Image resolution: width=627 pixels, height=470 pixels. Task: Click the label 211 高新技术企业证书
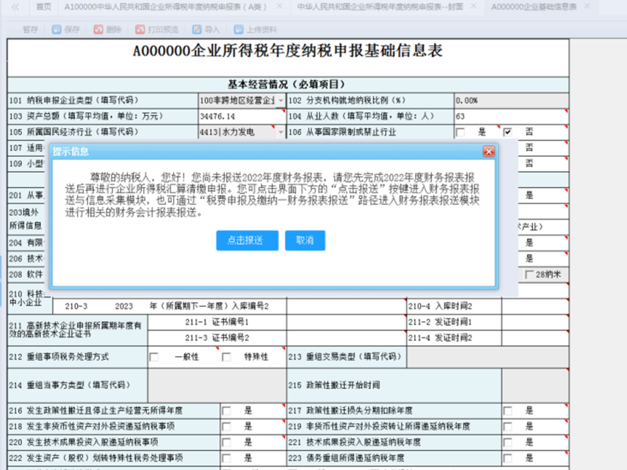pyautogui.click(x=75, y=330)
